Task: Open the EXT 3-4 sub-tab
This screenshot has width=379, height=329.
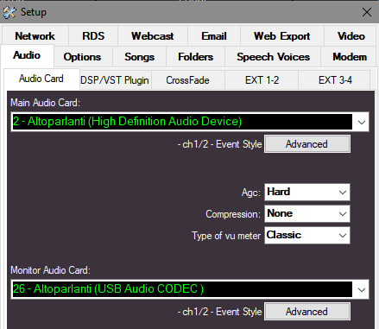Action: tap(335, 80)
